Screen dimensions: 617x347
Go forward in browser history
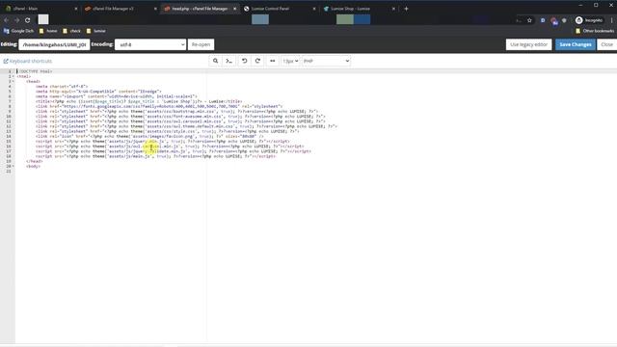point(17,20)
